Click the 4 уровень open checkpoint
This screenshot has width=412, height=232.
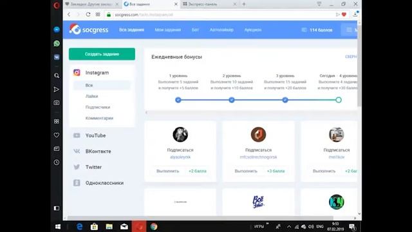coord(339,100)
